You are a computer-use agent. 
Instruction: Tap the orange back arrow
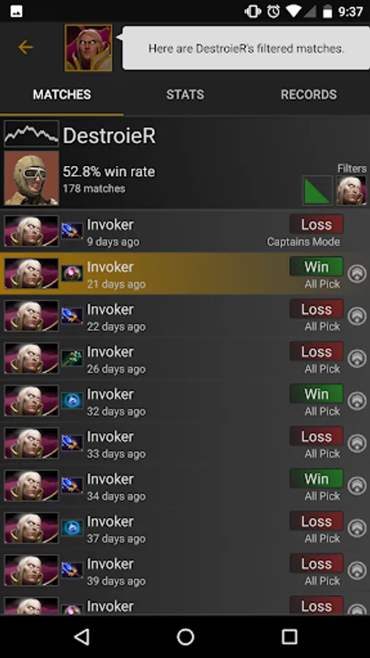point(26,48)
